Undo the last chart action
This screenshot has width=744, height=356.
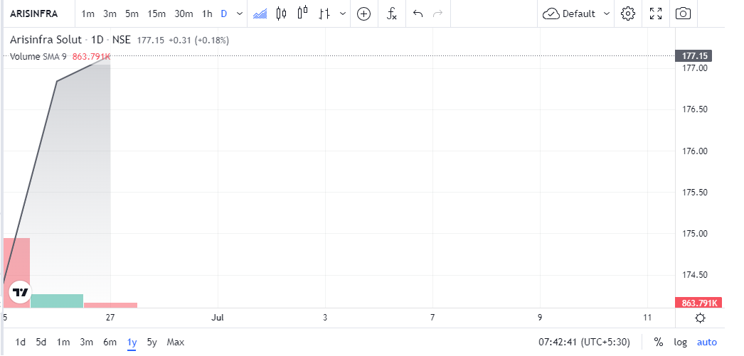point(418,14)
